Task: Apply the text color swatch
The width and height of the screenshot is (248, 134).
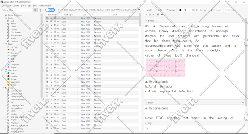Action: pyautogui.click(x=205, y=10)
